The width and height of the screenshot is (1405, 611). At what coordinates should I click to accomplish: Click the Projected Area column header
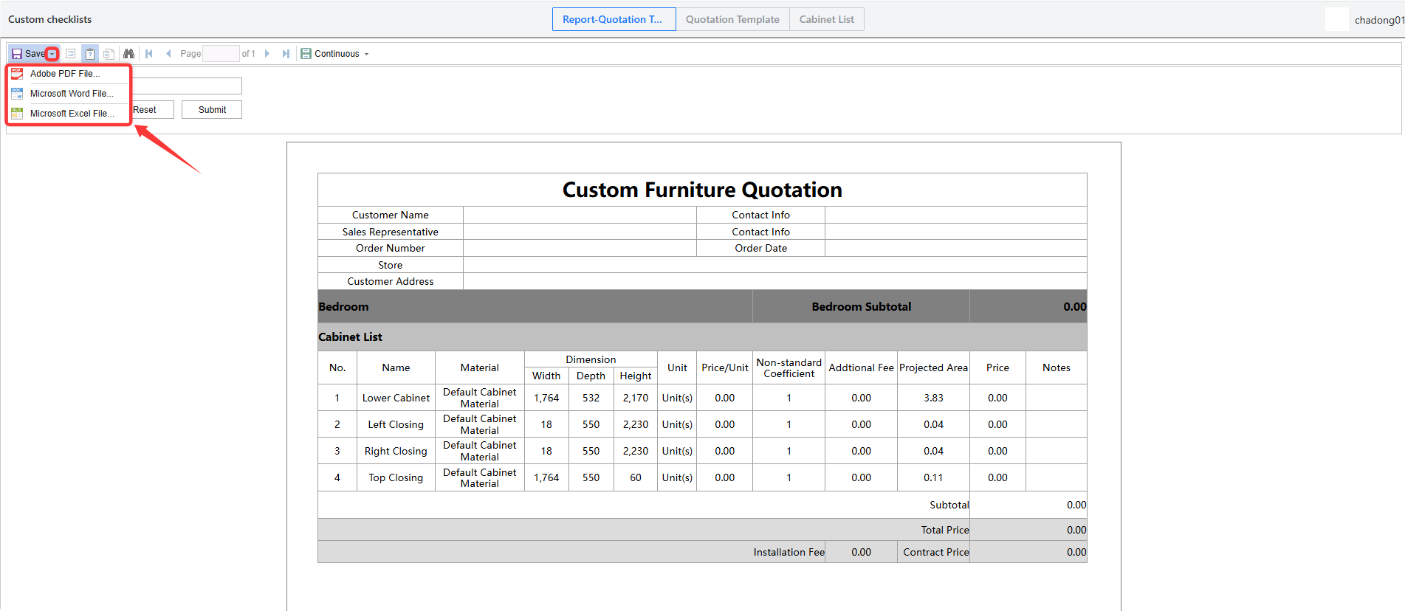click(934, 367)
